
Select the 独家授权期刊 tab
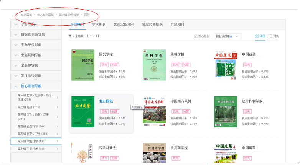pyautogui.click(x=152, y=24)
